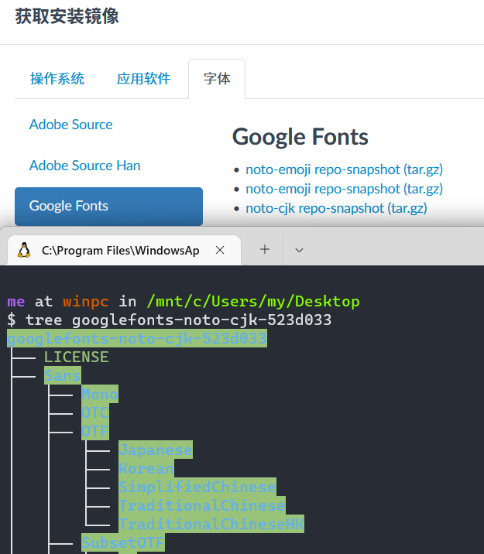Open Adobe Source Han in the sidebar

85,166
